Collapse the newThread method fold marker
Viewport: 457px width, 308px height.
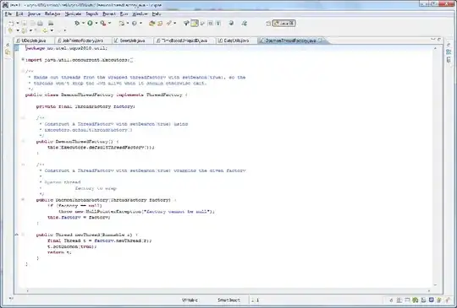pyautogui.click(x=23, y=235)
